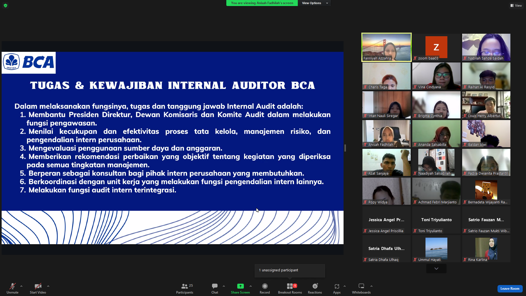
Task: Expand audio options arrow beside Unmute
Action: tap(21, 286)
